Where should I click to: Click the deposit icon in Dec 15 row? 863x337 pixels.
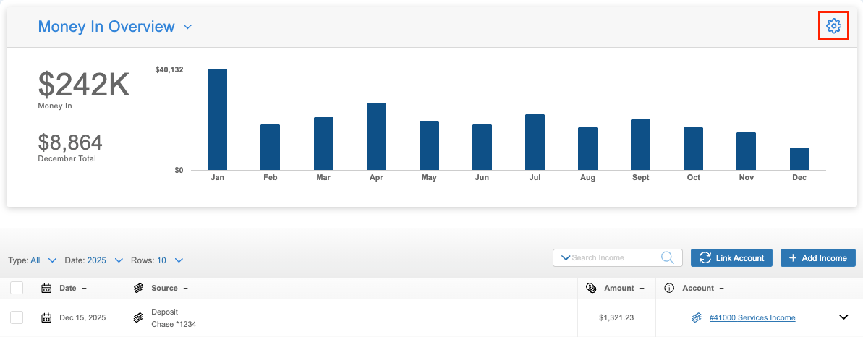click(138, 317)
